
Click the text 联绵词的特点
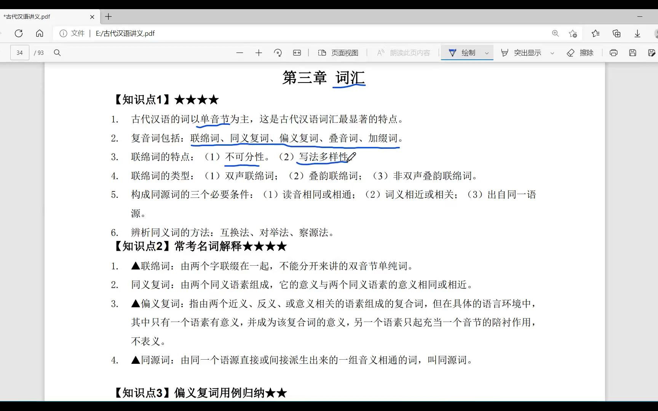pos(160,157)
